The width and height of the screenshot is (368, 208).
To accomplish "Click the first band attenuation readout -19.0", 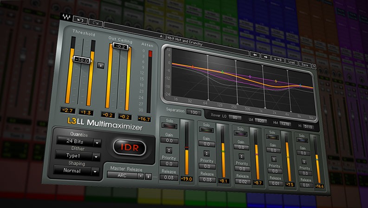I will (x=187, y=179).
